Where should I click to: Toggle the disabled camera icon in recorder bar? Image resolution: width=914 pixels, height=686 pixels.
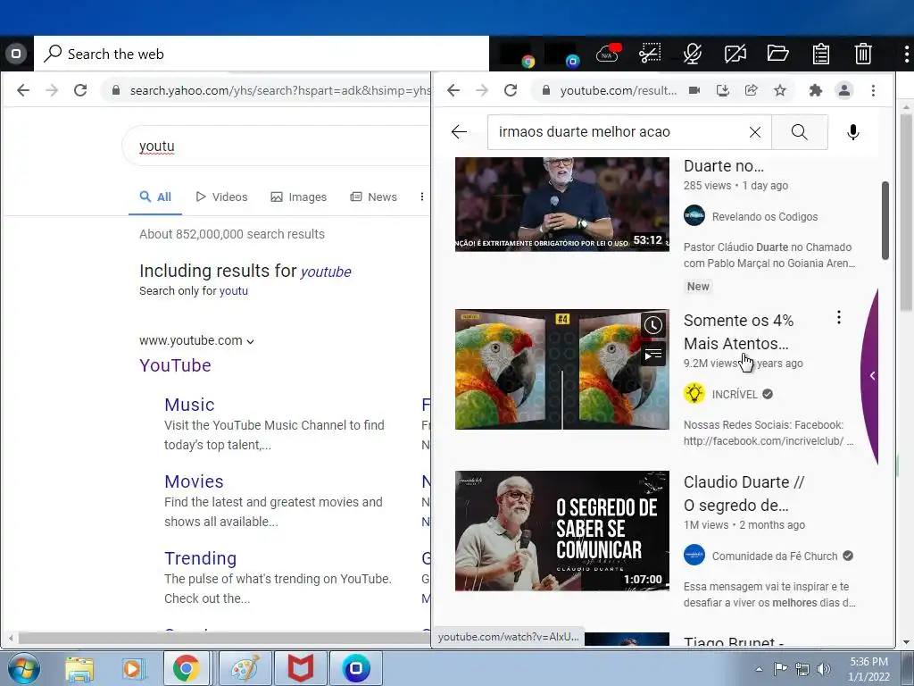pyautogui.click(x=735, y=54)
